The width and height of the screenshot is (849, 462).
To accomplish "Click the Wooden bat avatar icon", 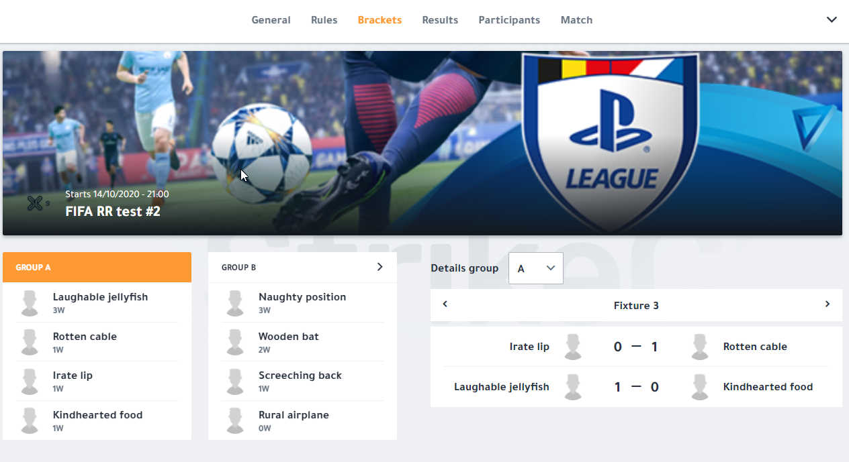I will (x=235, y=342).
